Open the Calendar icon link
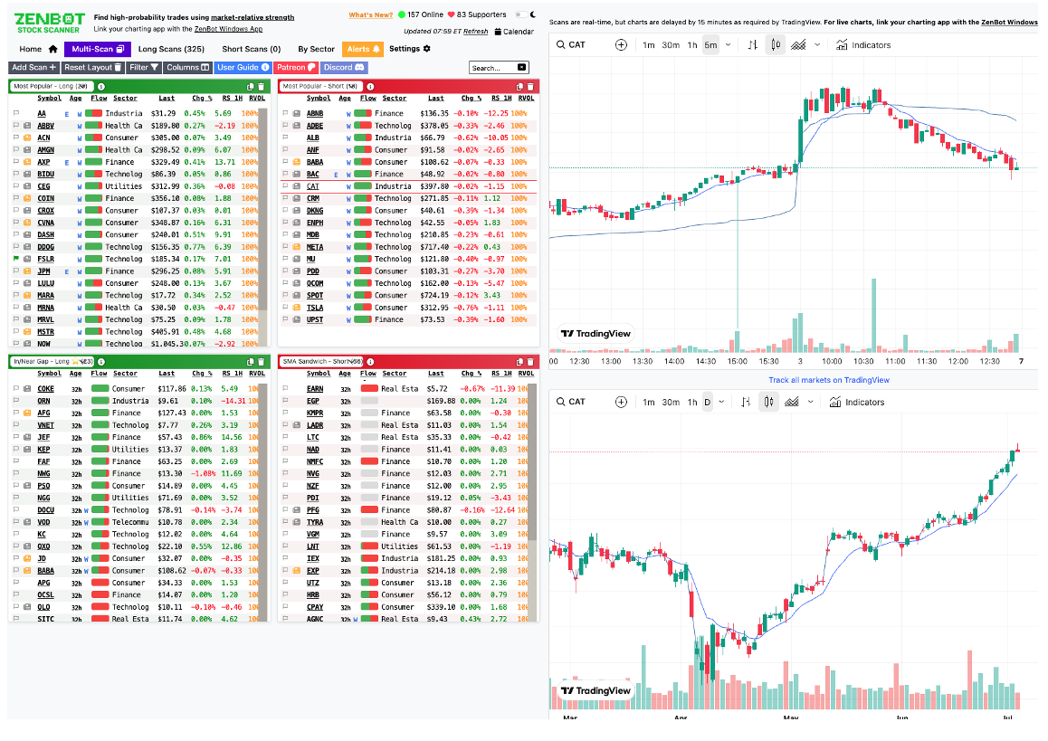Viewport: 1048px width, 741px height. tap(497, 32)
